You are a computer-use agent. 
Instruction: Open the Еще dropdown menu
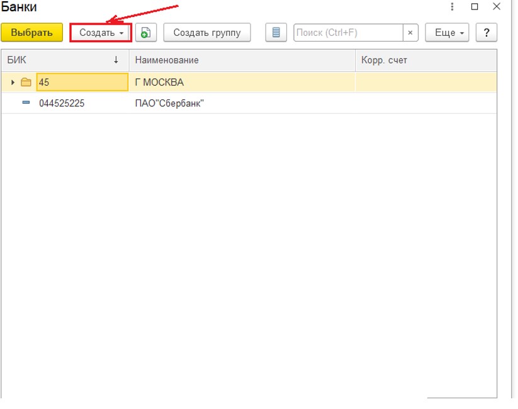[448, 33]
